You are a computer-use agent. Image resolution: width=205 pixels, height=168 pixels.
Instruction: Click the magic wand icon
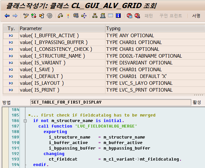tap(68, 16)
